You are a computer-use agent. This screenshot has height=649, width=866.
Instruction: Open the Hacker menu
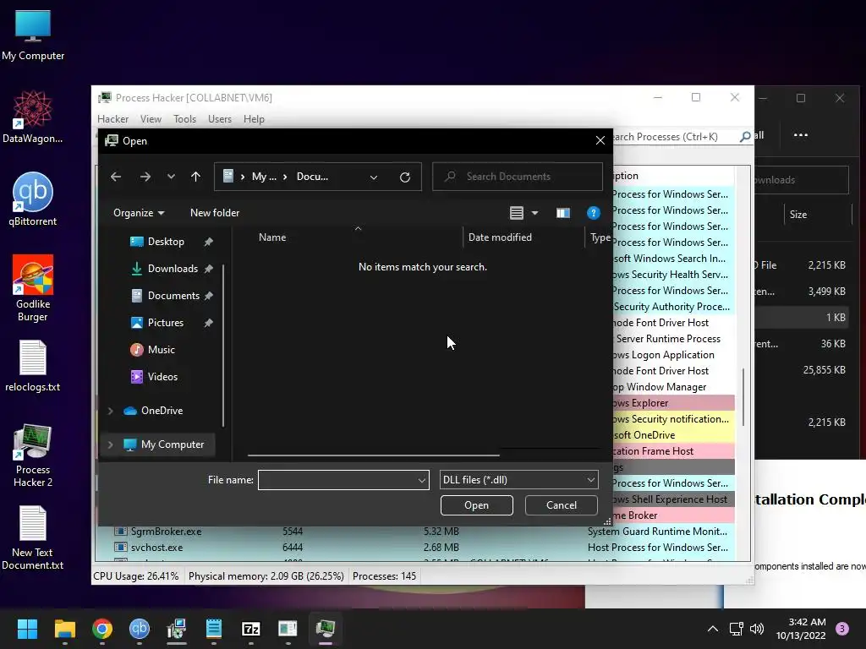[x=112, y=119]
